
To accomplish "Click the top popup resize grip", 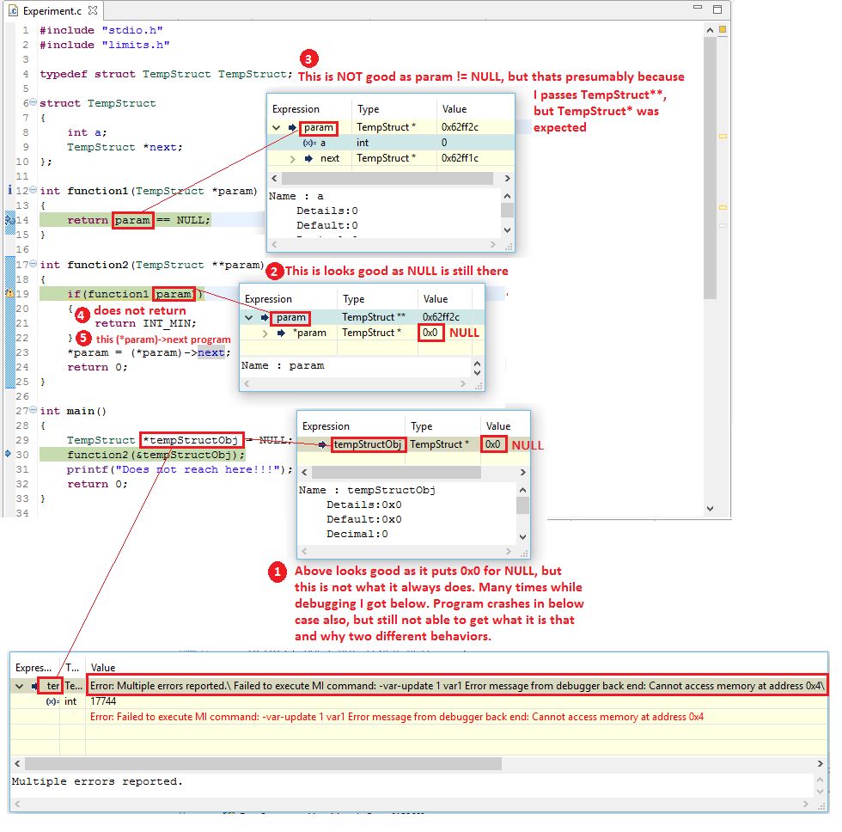I will 509,246.
